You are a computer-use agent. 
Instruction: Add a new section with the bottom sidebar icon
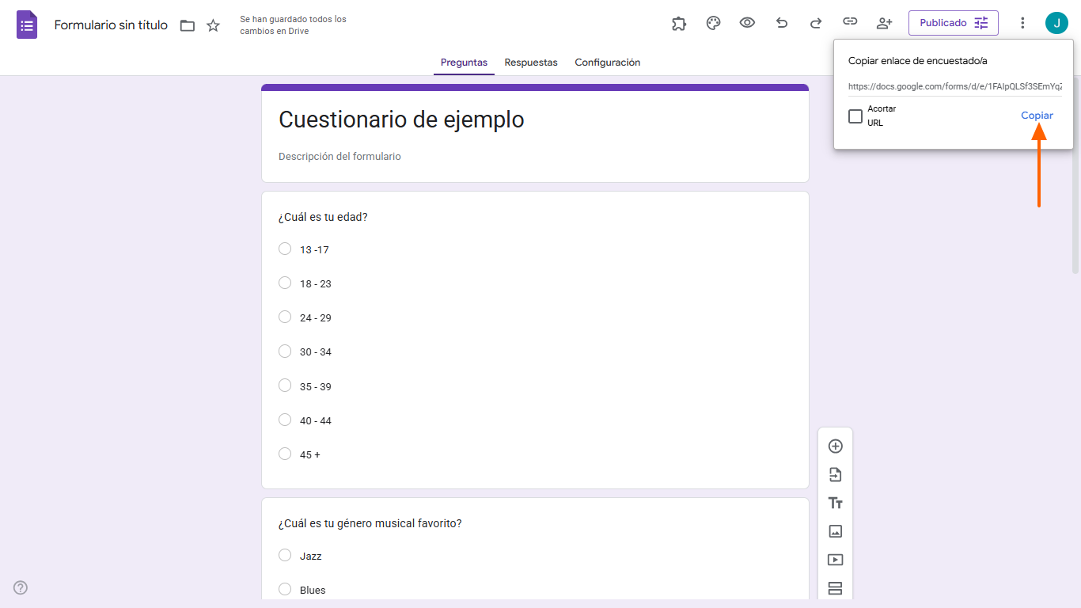click(x=836, y=588)
